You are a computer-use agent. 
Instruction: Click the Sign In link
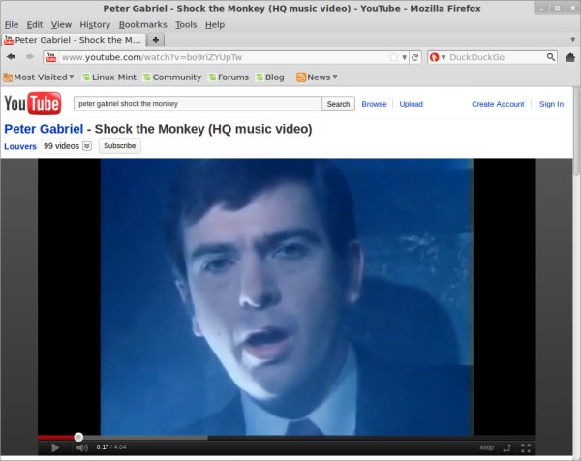[551, 104]
